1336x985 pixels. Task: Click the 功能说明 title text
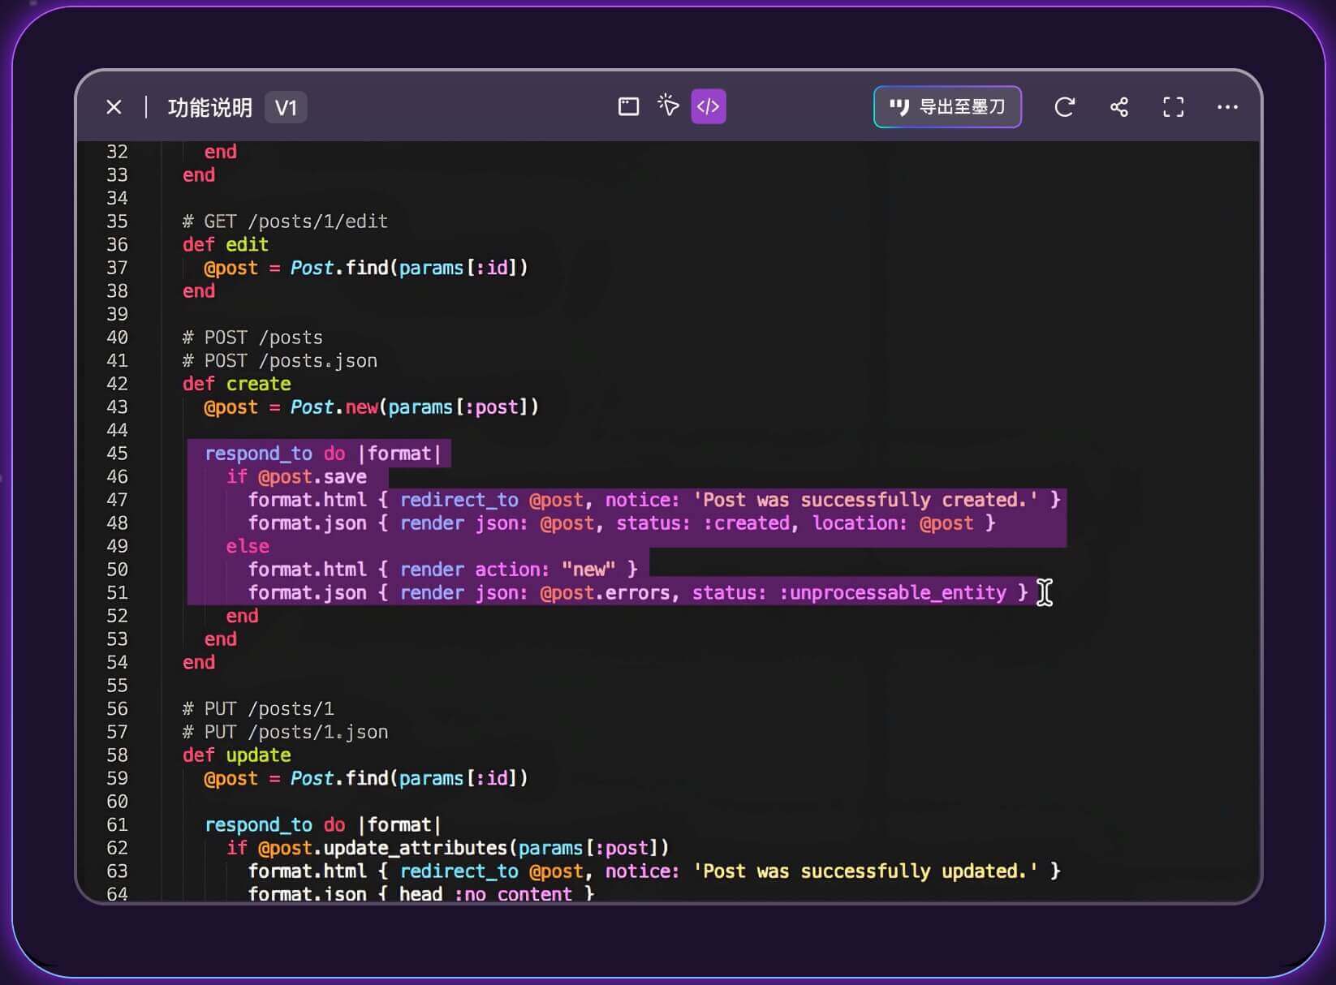pyautogui.click(x=209, y=108)
